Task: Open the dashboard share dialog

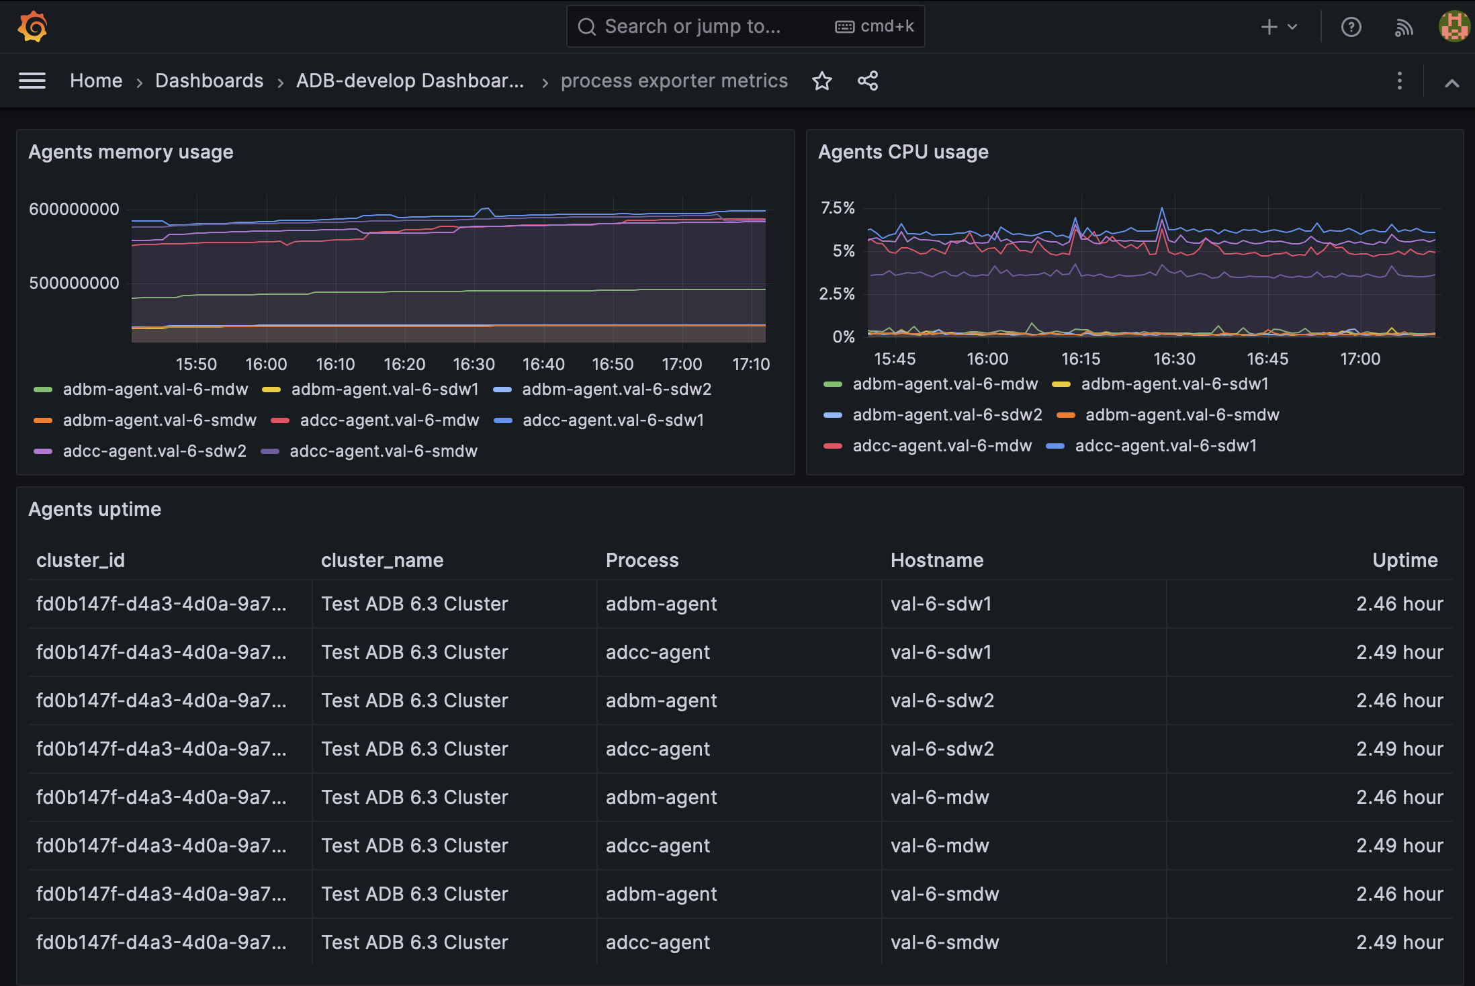Action: coord(868,81)
